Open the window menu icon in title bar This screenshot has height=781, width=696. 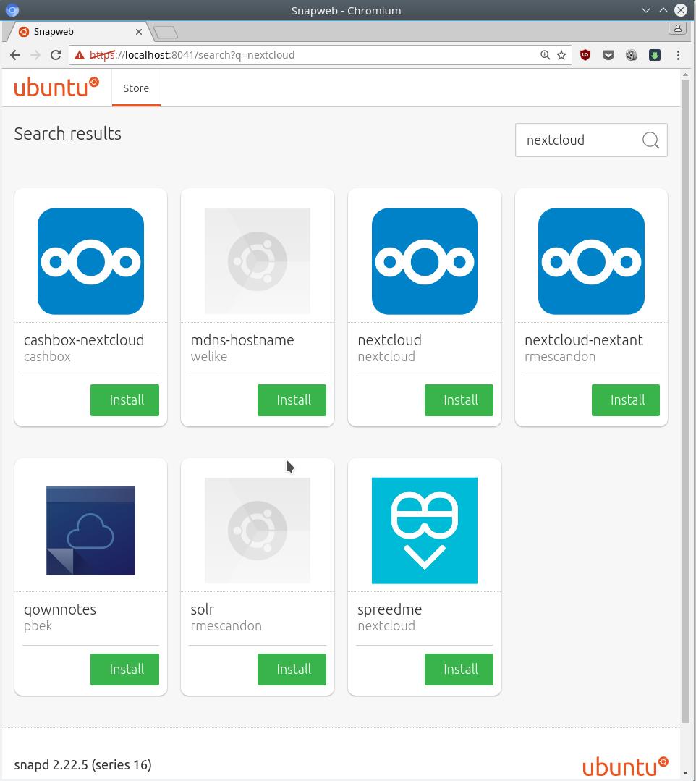[12, 10]
